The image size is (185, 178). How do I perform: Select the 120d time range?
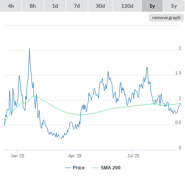point(127,6)
